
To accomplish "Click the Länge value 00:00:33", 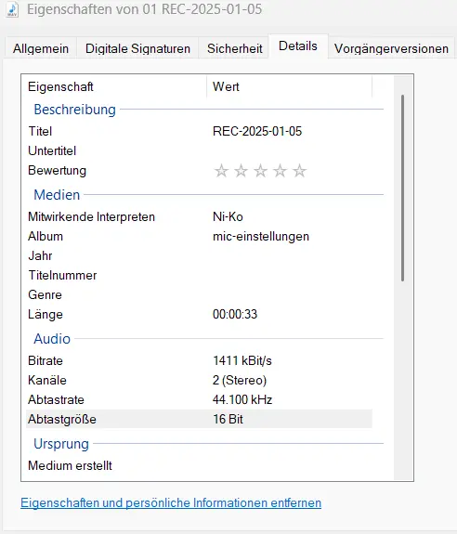I will point(235,314).
